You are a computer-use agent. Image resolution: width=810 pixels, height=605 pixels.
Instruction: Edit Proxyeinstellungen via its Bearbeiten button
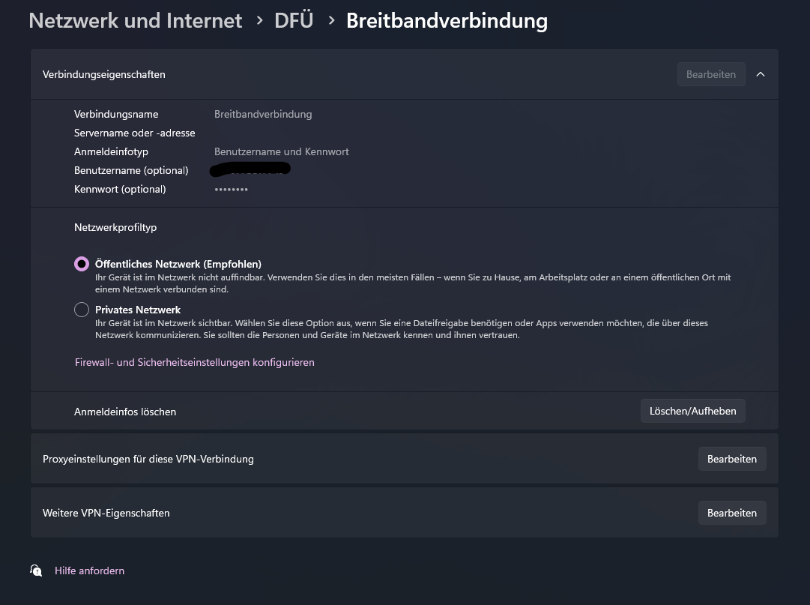[x=731, y=459]
